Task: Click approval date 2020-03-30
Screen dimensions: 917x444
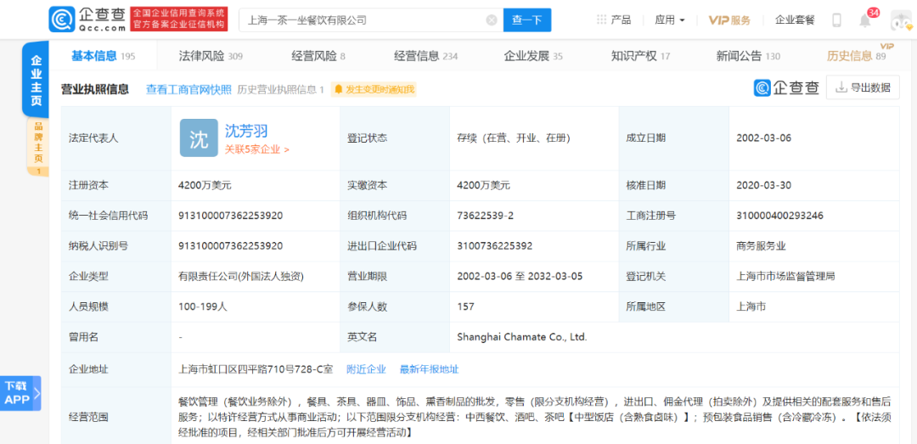Action: tap(764, 185)
